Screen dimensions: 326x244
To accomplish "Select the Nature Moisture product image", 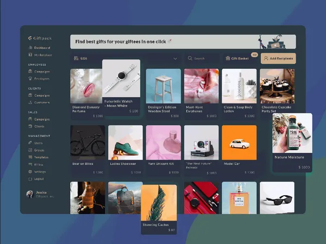I will 292,133.
